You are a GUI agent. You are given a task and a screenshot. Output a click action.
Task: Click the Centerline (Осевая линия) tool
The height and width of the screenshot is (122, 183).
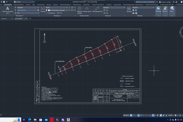87,9
